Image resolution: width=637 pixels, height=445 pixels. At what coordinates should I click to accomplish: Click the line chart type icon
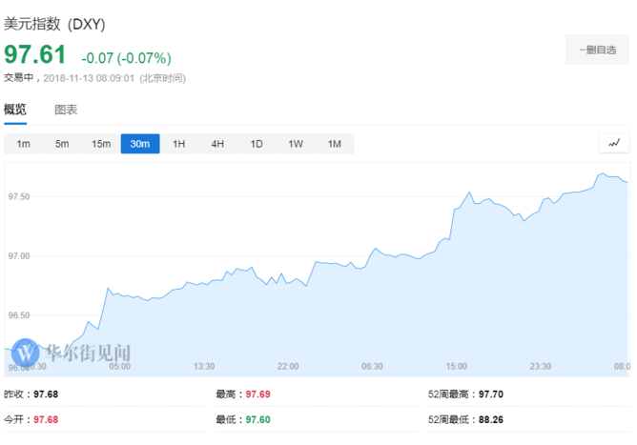click(614, 144)
